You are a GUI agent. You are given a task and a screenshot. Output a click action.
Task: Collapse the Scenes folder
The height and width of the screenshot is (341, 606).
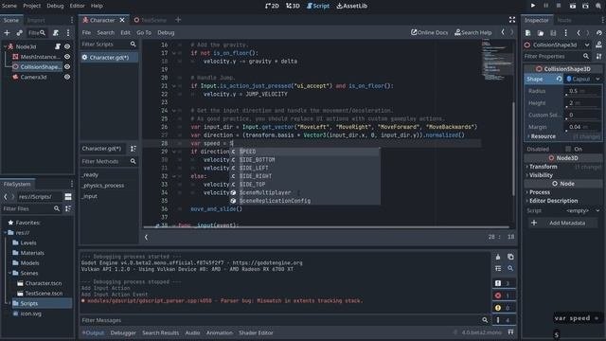pyautogui.click(x=9, y=273)
